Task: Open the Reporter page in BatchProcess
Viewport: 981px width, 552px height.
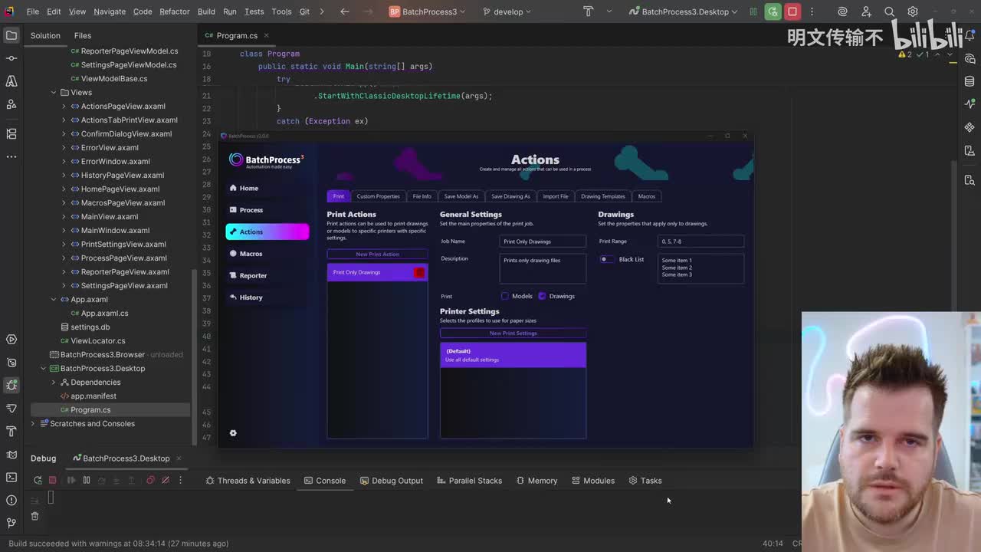Action: (x=267, y=275)
